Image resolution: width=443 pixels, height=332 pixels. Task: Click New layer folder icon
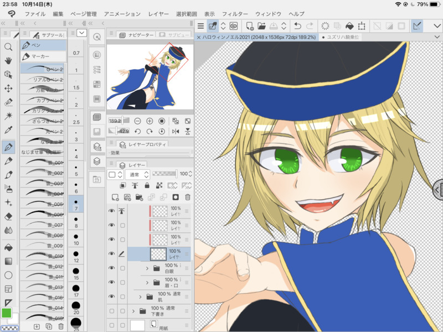[x=139, y=197]
